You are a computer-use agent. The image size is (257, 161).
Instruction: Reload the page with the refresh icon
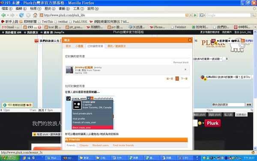[21, 15]
